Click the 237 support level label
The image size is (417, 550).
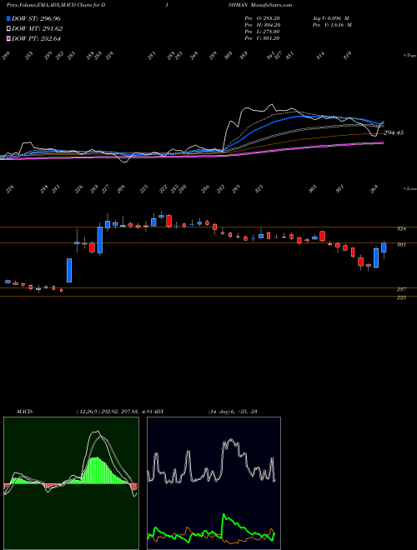[401, 289]
